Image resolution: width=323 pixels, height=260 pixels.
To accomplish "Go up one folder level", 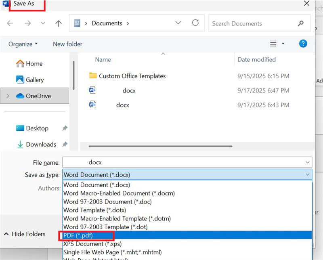I will (x=59, y=23).
